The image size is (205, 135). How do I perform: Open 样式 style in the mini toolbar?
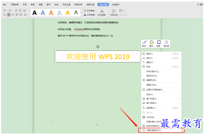(144, 44)
